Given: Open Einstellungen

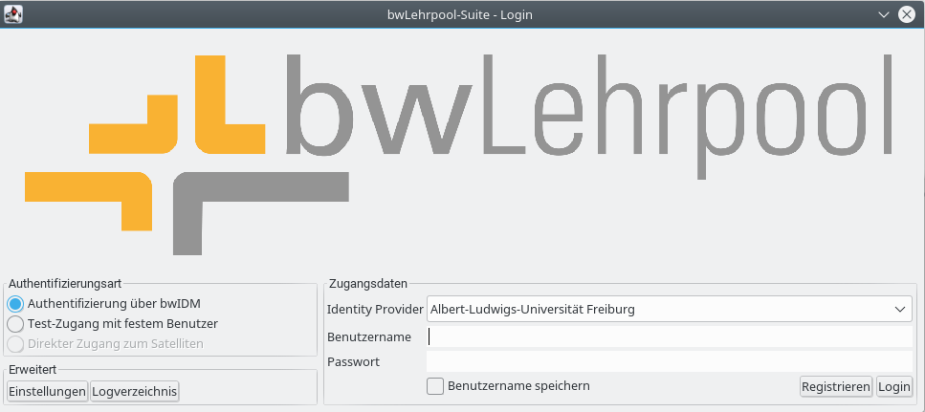Looking at the screenshot, I should pyautogui.click(x=47, y=391).
